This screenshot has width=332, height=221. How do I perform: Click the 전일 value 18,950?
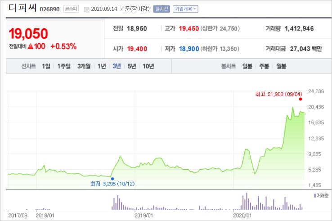[137, 29]
